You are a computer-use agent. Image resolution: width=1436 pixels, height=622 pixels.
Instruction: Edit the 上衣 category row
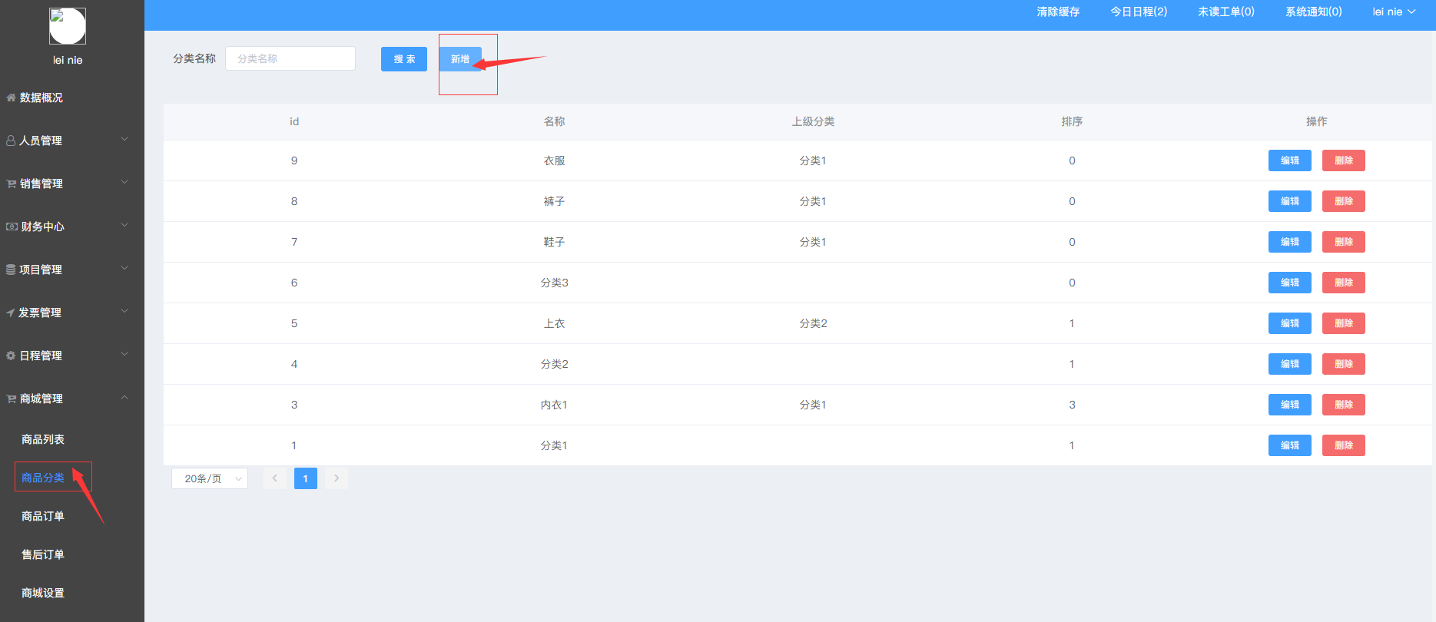tap(1290, 323)
